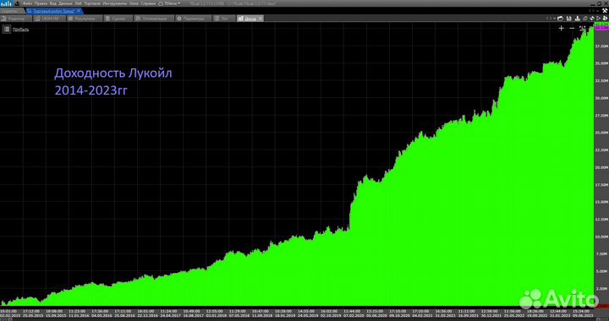Click the save disk icon

click(x=569, y=19)
